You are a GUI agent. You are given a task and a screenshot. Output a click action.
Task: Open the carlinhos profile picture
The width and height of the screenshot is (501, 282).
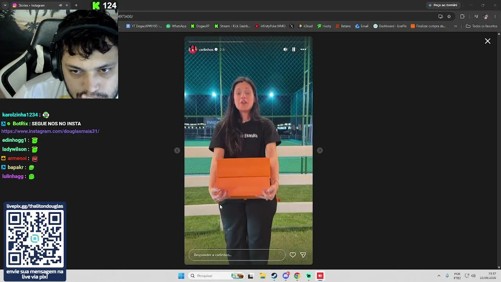point(193,49)
